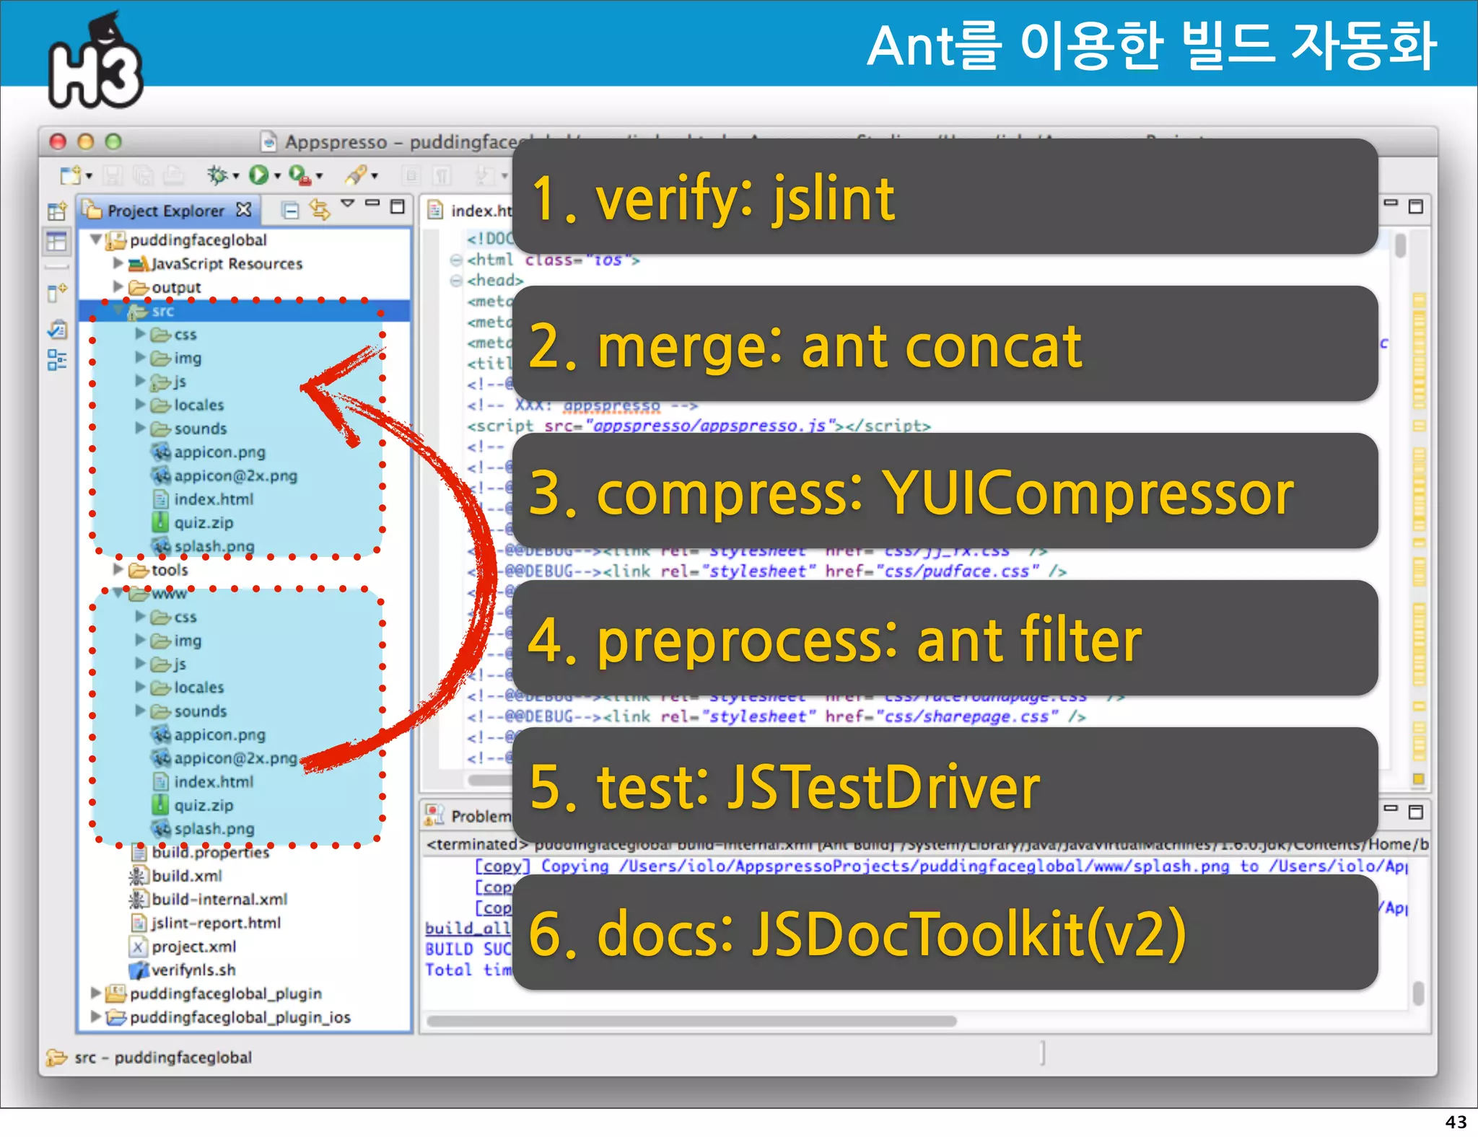Click the Debug bug toolbar icon
The image size is (1478, 1137).
(x=217, y=175)
